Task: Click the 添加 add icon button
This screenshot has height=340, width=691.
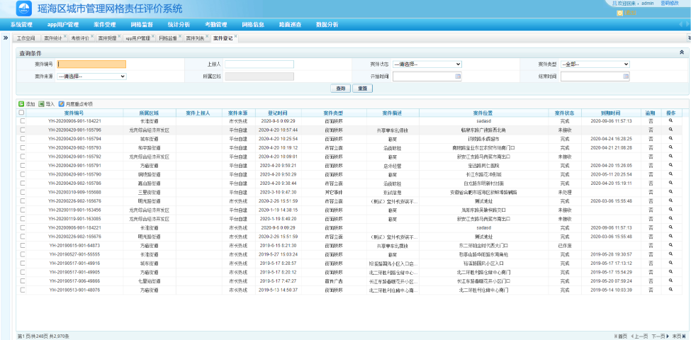Action: point(21,103)
